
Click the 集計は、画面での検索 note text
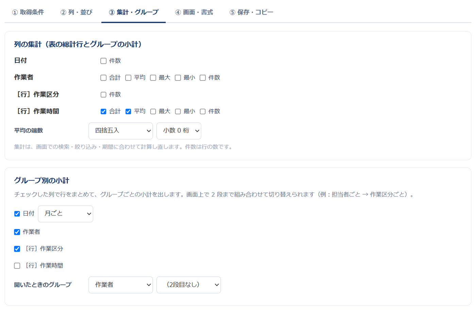124,147
